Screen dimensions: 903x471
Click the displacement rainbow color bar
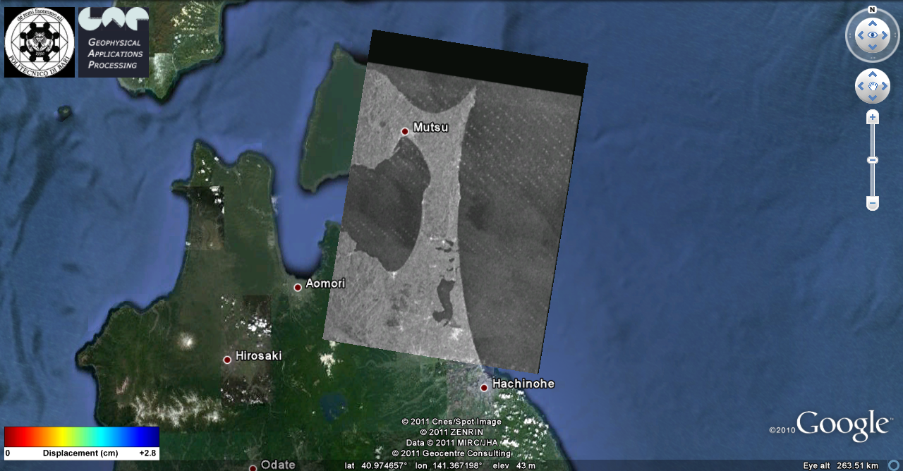click(x=82, y=436)
